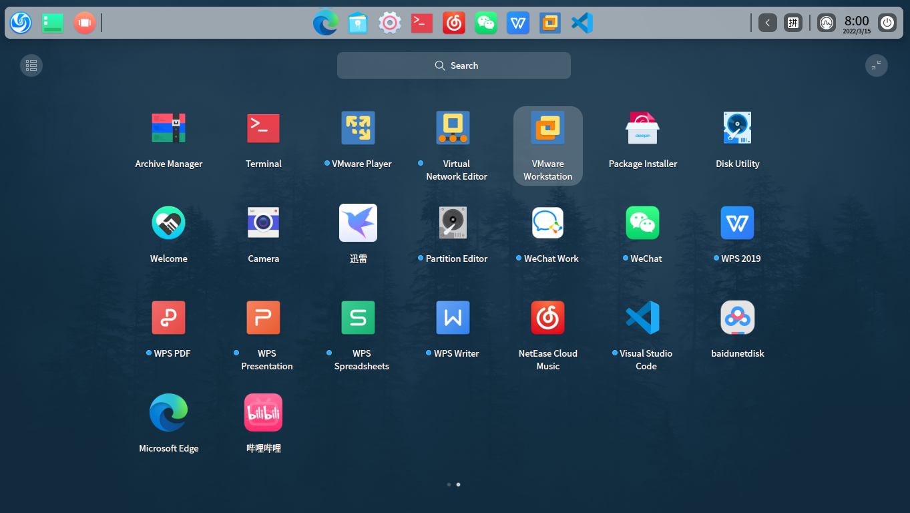Switch launcher to category list view

click(31, 65)
